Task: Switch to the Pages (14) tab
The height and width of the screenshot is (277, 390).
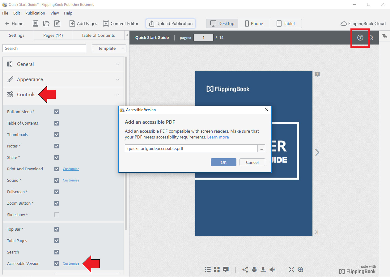Action: pyautogui.click(x=53, y=35)
